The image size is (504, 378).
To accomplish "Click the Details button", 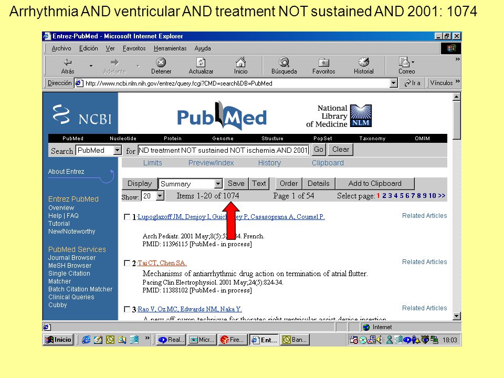I will point(319,184).
